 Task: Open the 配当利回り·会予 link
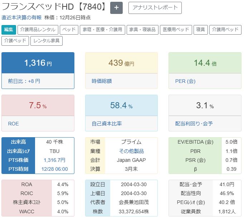pyautogui.click(x=194, y=124)
